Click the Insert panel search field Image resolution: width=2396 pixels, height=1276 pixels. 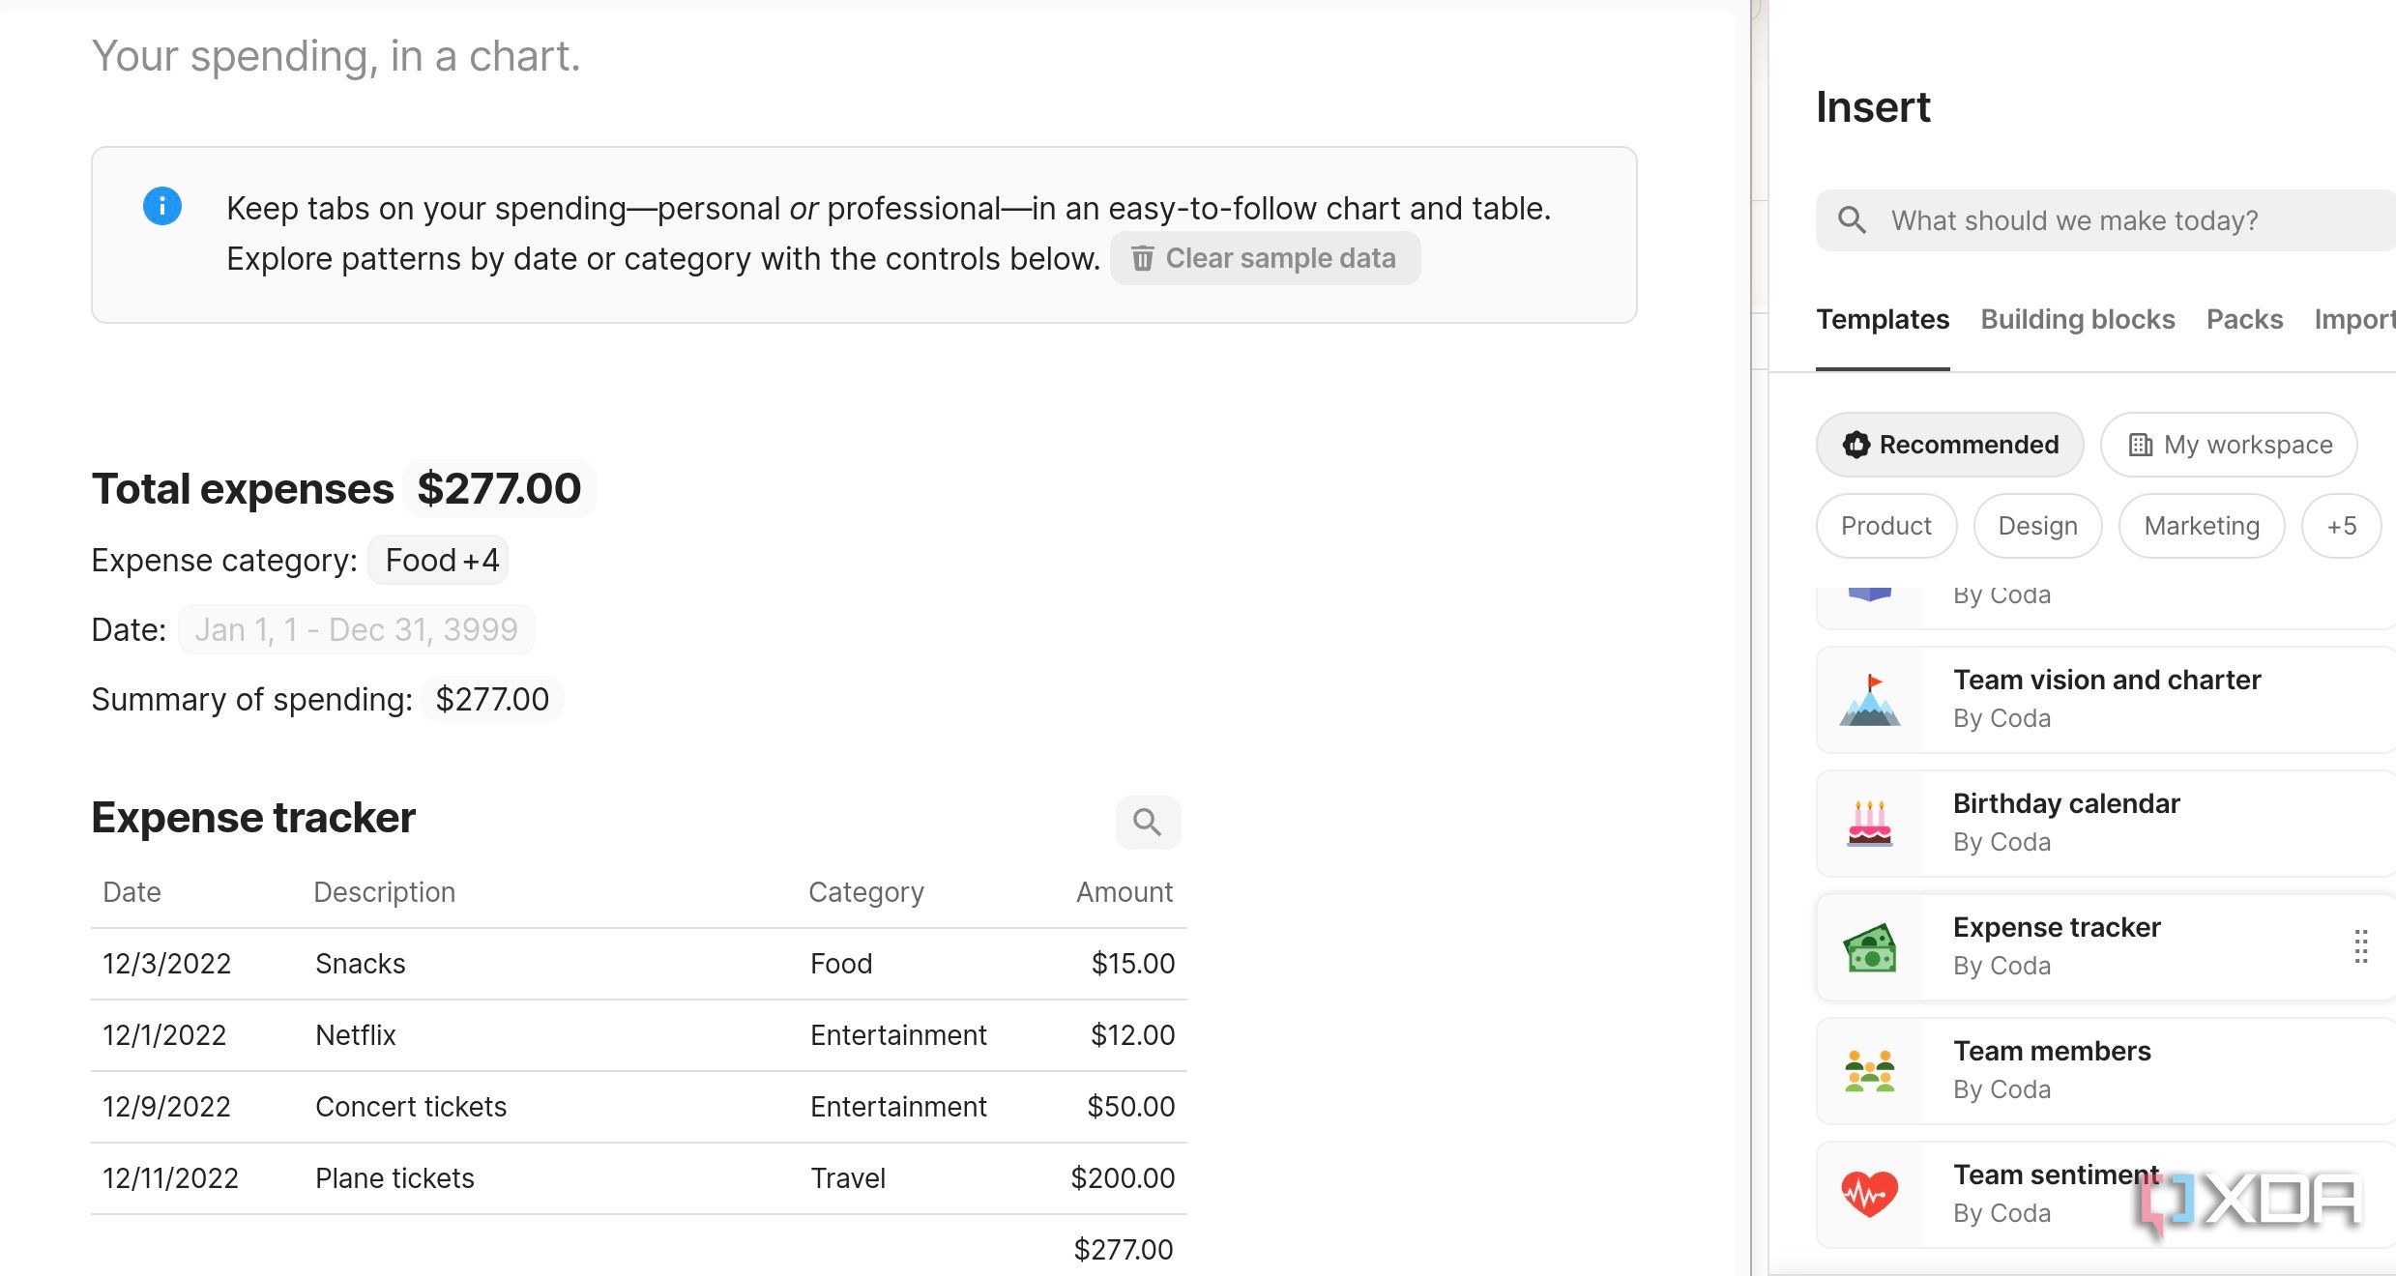[2106, 220]
